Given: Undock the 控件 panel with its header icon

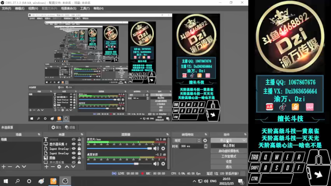Looking at the screenshot, I should point(245,134).
